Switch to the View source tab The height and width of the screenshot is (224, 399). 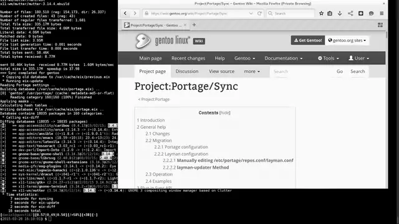pos(222,72)
